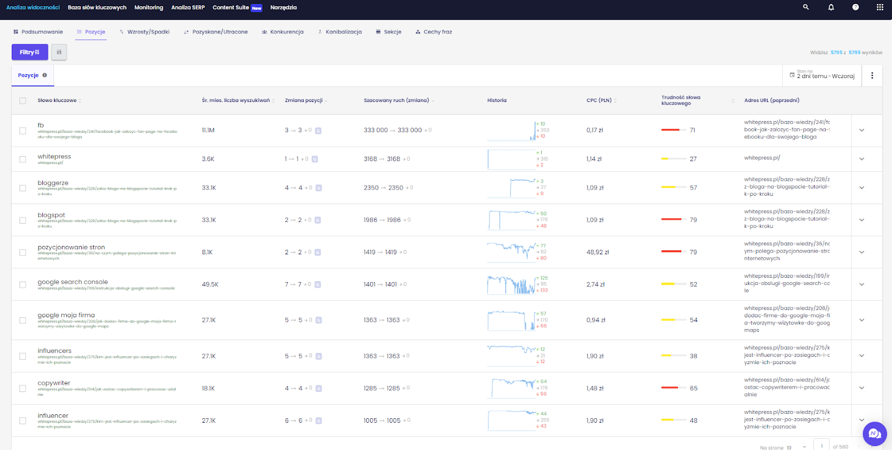The height and width of the screenshot is (450, 892).
Task: Expand the google search console row
Action: pos(862,284)
